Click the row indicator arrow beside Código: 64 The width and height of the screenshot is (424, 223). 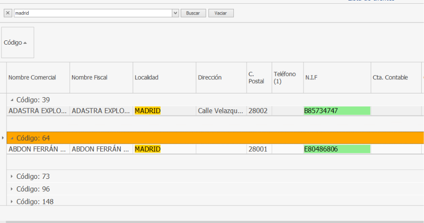(3, 138)
